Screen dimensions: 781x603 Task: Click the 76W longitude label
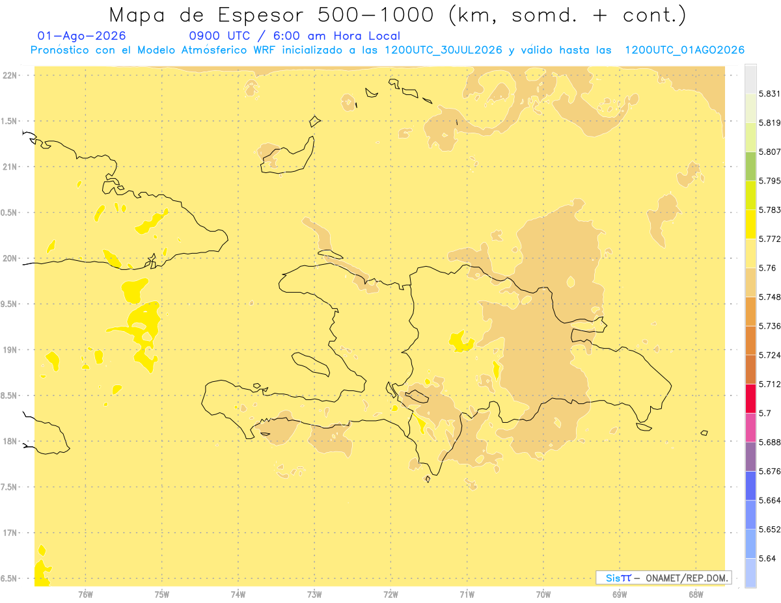tap(85, 594)
